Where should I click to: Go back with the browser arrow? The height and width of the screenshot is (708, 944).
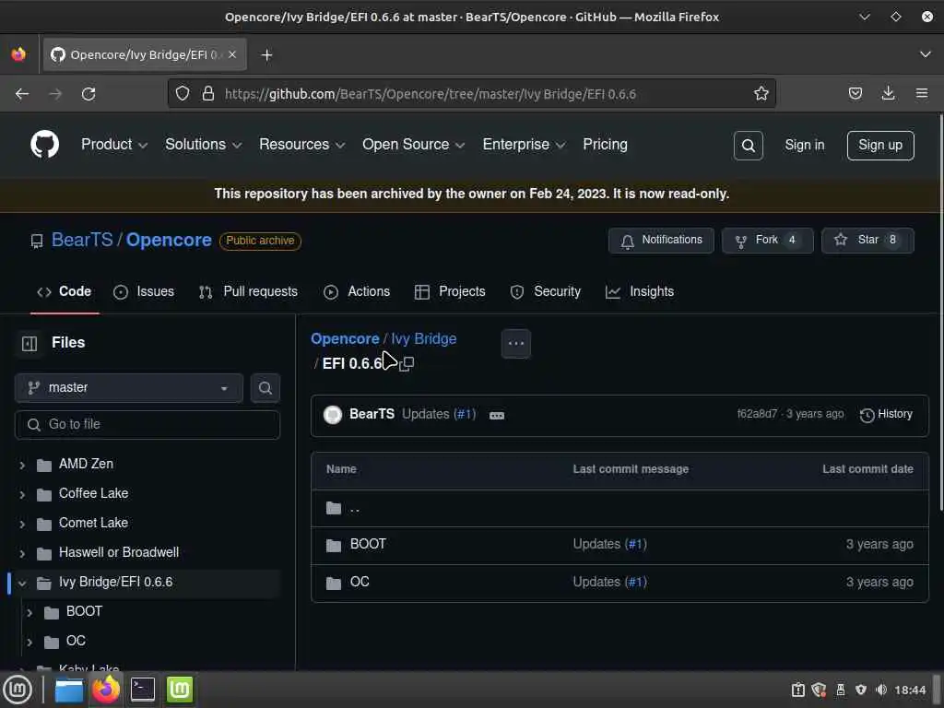22,93
